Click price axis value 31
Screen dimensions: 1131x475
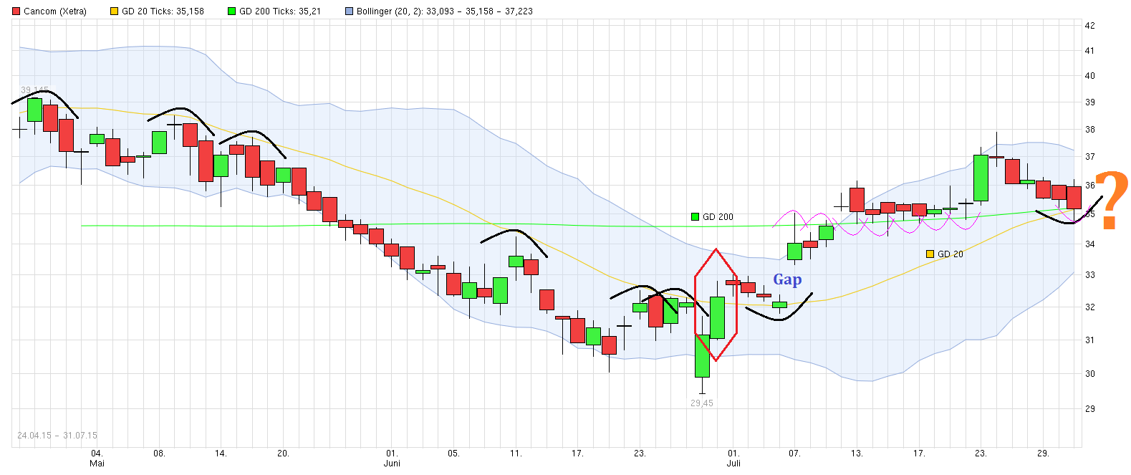point(1089,340)
